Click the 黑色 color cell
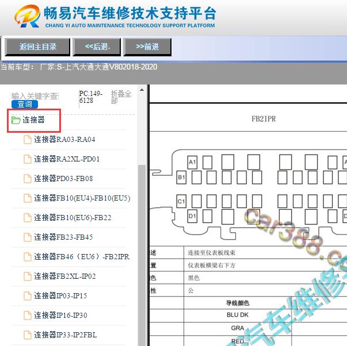The height and width of the screenshot is (346, 347). (x=194, y=278)
